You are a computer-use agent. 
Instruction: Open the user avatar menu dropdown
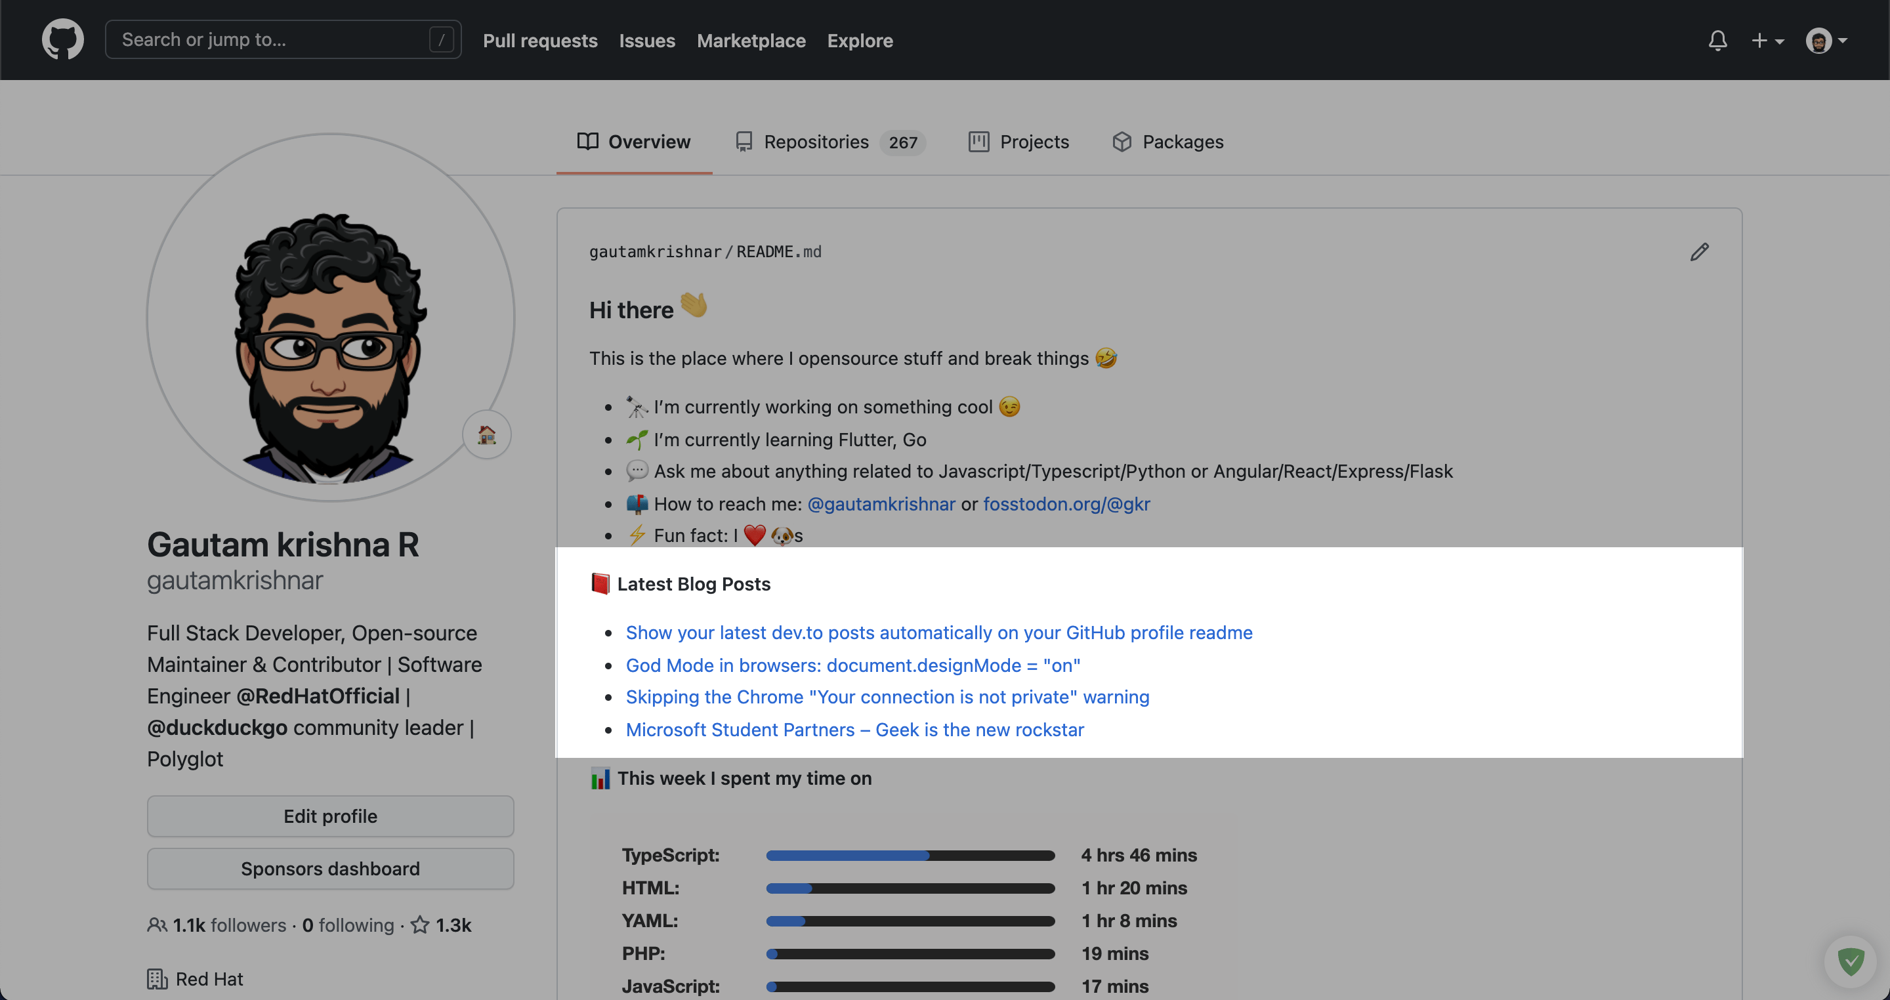coord(1826,40)
